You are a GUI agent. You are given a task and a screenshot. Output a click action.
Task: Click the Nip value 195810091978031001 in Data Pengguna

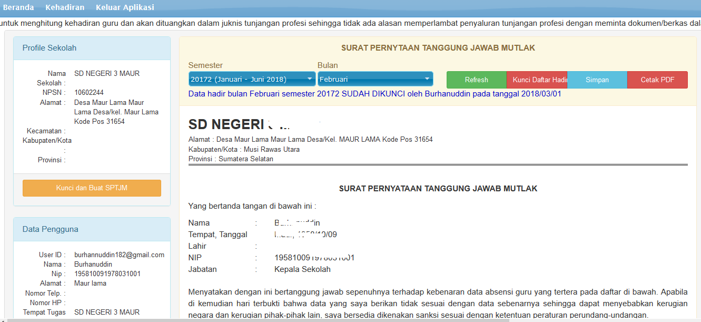[107, 274]
